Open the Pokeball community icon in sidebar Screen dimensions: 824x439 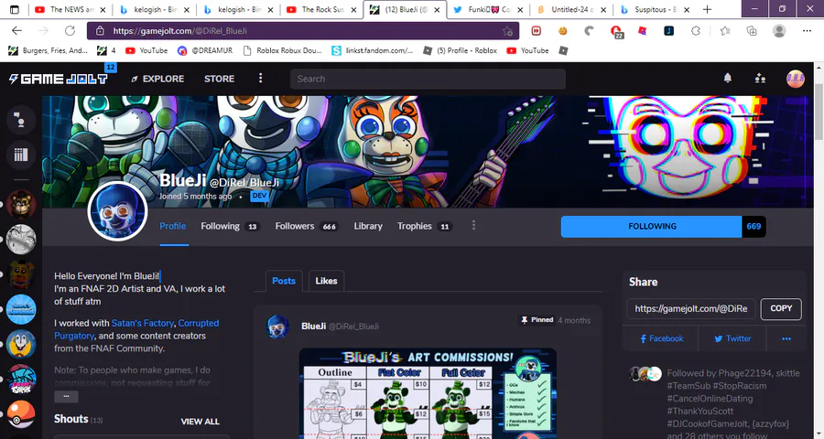pyautogui.click(x=21, y=414)
